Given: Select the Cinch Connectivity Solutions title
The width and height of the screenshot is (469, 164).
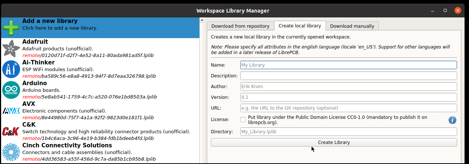Looking at the screenshot, I should pyautogui.click(x=67, y=145).
